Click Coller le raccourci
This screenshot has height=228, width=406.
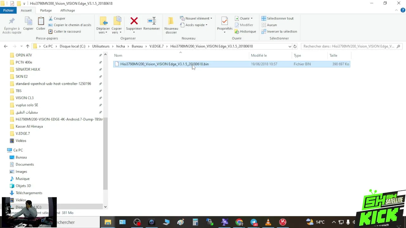pyautogui.click(x=64, y=31)
